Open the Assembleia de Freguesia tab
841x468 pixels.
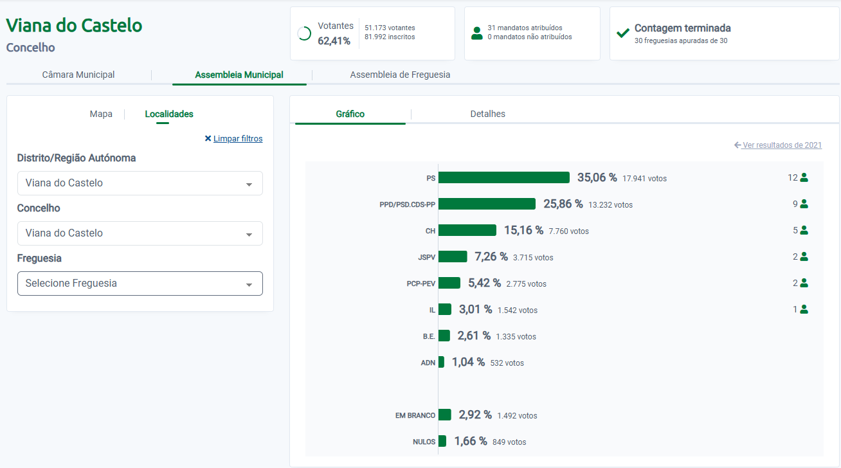point(400,75)
